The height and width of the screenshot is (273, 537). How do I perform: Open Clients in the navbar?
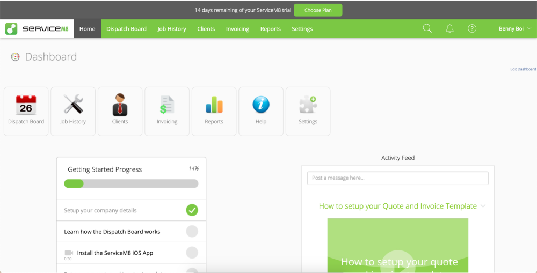(x=206, y=29)
